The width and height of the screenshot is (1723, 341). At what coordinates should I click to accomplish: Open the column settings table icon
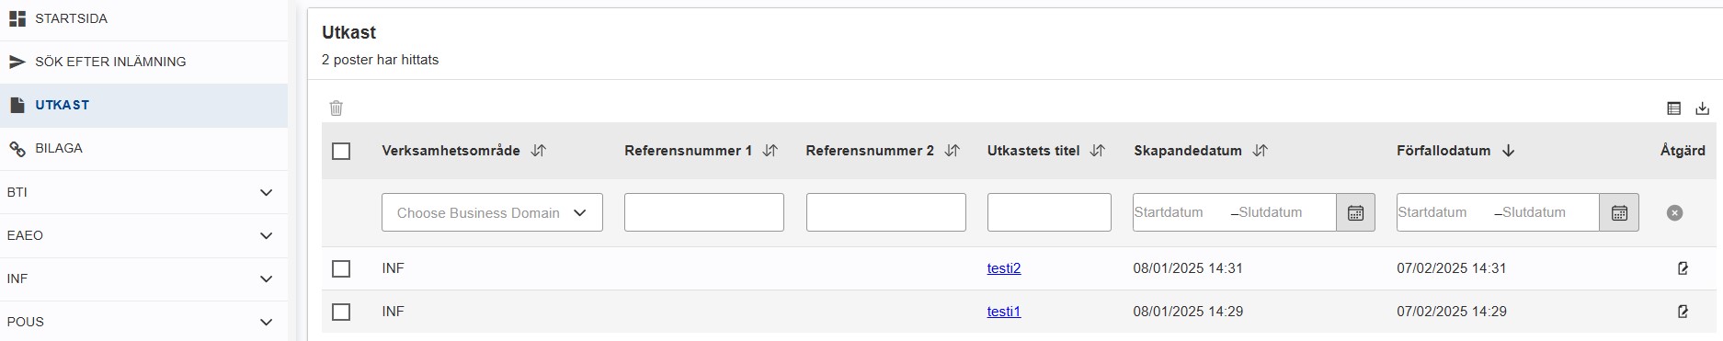tap(1673, 108)
